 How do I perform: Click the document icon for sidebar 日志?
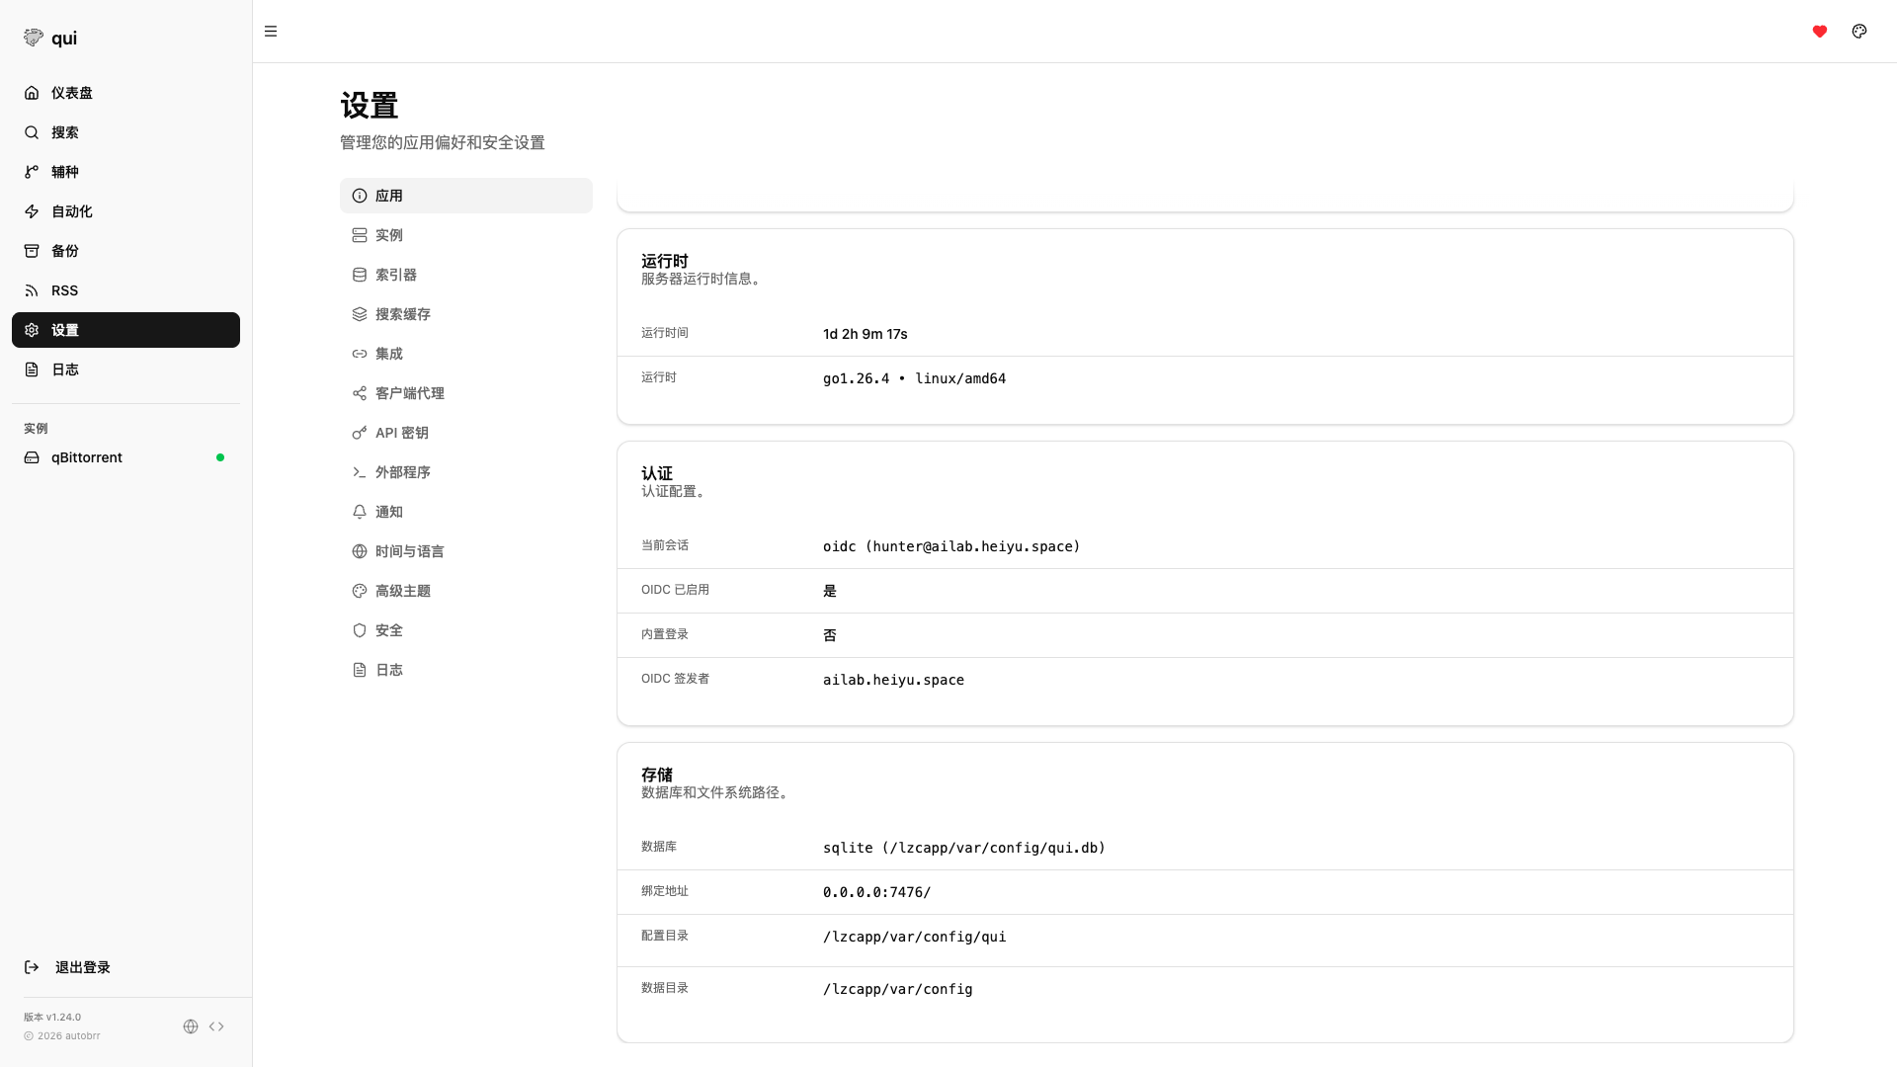[32, 369]
